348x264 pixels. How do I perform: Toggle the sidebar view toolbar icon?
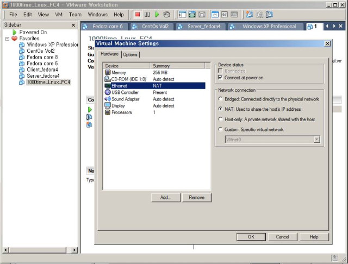(x=183, y=15)
